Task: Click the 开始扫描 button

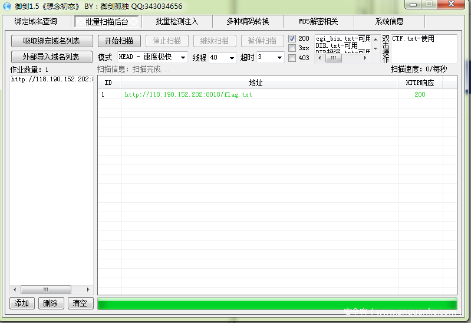Action: click(119, 41)
